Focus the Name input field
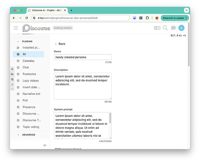The height and width of the screenshot is (162, 200). tap(83, 57)
